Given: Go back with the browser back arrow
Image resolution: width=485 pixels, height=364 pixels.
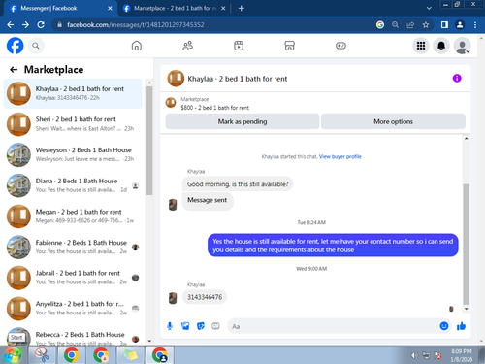Looking at the screenshot, I should [x=11, y=24].
